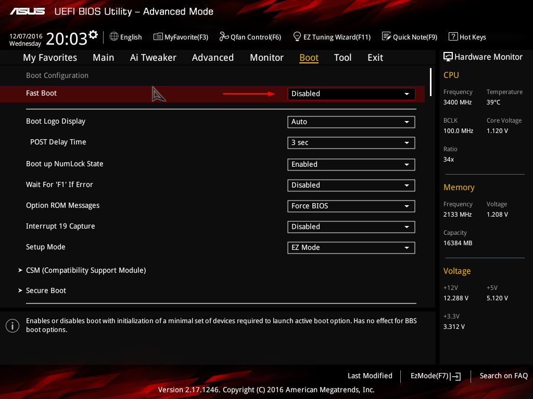The image size is (533, 399).
Task: Show Hot Keys question mark icon
Action: pos(453,36)
